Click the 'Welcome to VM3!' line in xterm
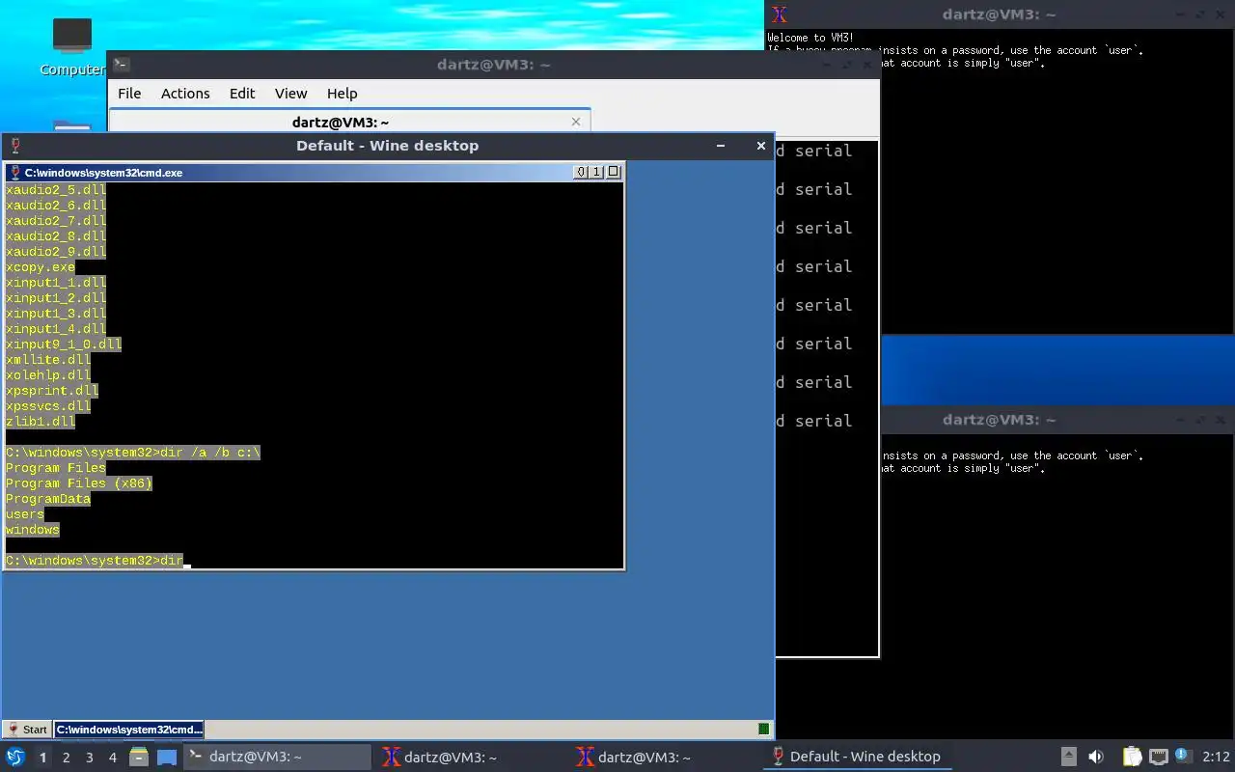 click(x=810, y=38)
